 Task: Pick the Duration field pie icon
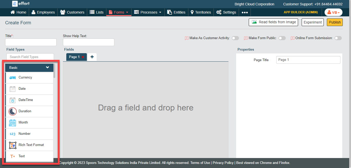point(13,111)
